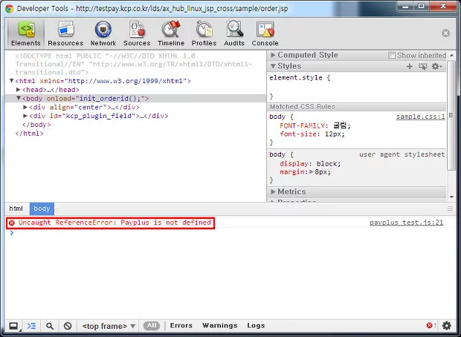461x337 pixels.
Task: Switch to the Network panel
Action: coord(103,33)
